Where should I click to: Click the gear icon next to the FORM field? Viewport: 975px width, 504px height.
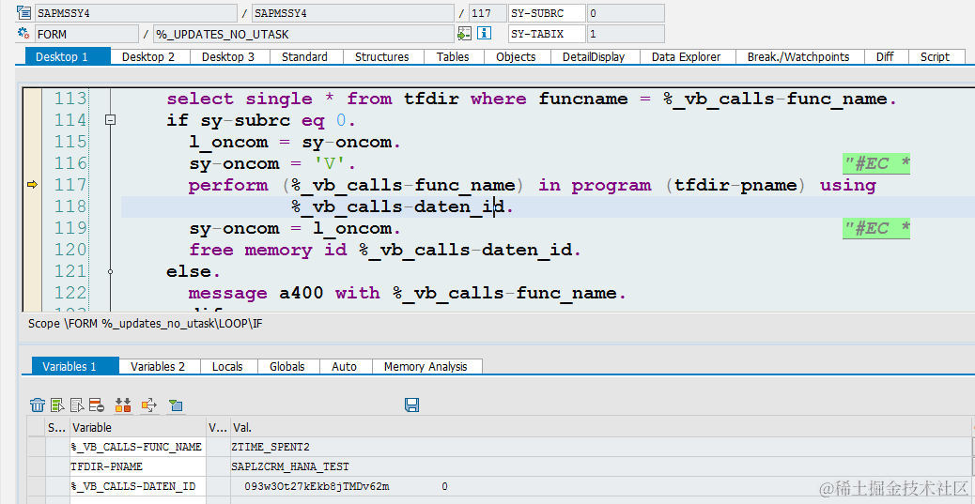pyautogui.click(x=24, y=34)
